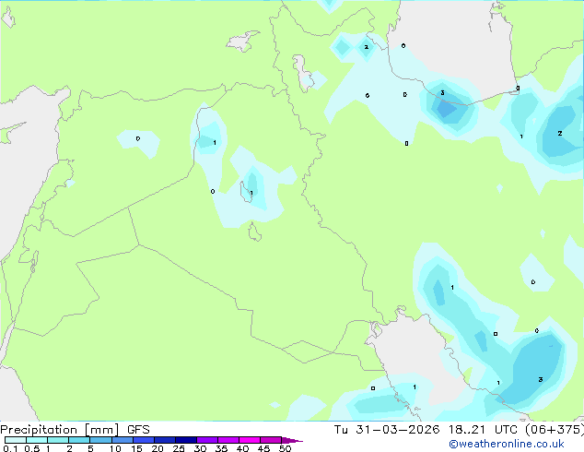Viewport: 584px width, 452px height.
Task: Select the 10–15 mm legend swatch
Action: tap(122, 440)
